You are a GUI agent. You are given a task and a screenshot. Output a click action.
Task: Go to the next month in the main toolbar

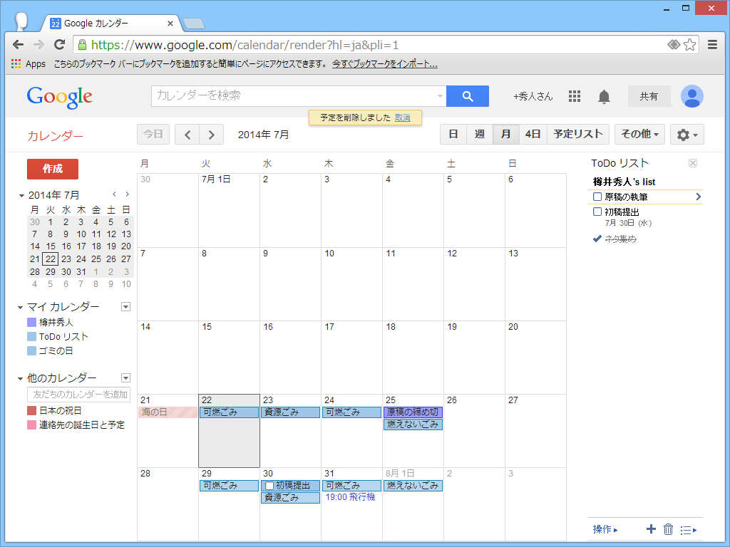(211, 135)
